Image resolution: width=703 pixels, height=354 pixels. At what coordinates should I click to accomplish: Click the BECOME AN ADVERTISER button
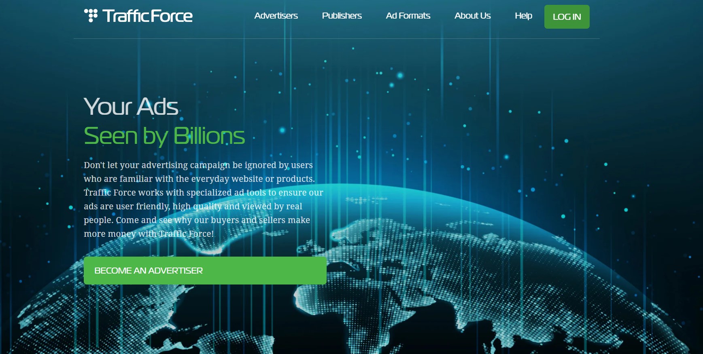pos(205,270)
